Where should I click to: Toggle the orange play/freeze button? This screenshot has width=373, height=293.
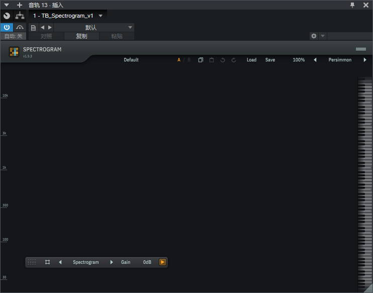pyautogui.click(x=162, y=262)
